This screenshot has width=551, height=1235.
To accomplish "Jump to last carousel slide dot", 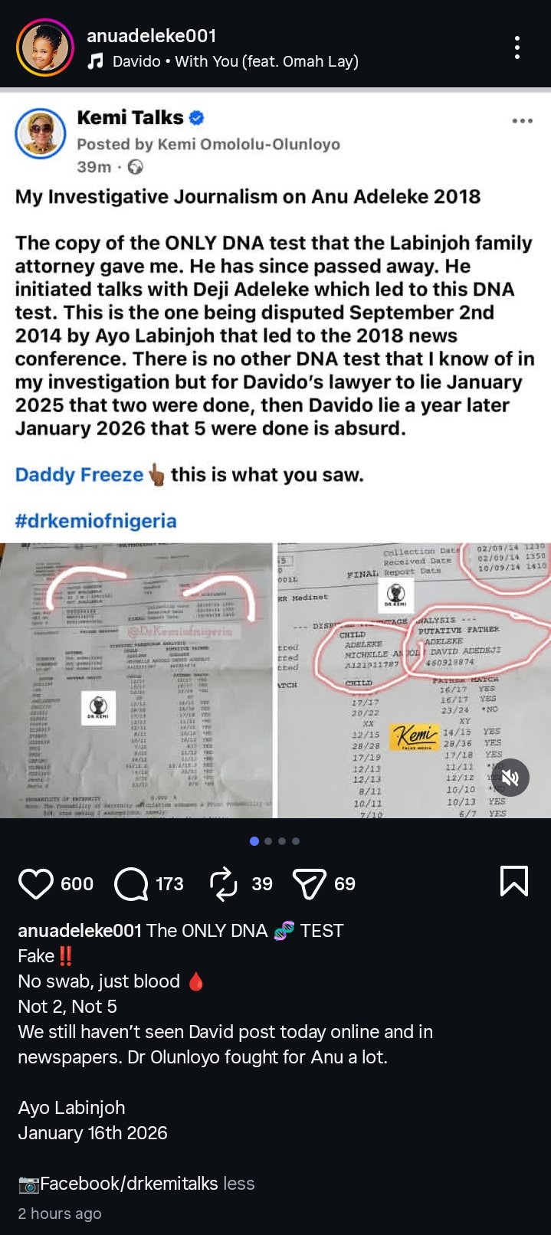I will pos(296,841).
